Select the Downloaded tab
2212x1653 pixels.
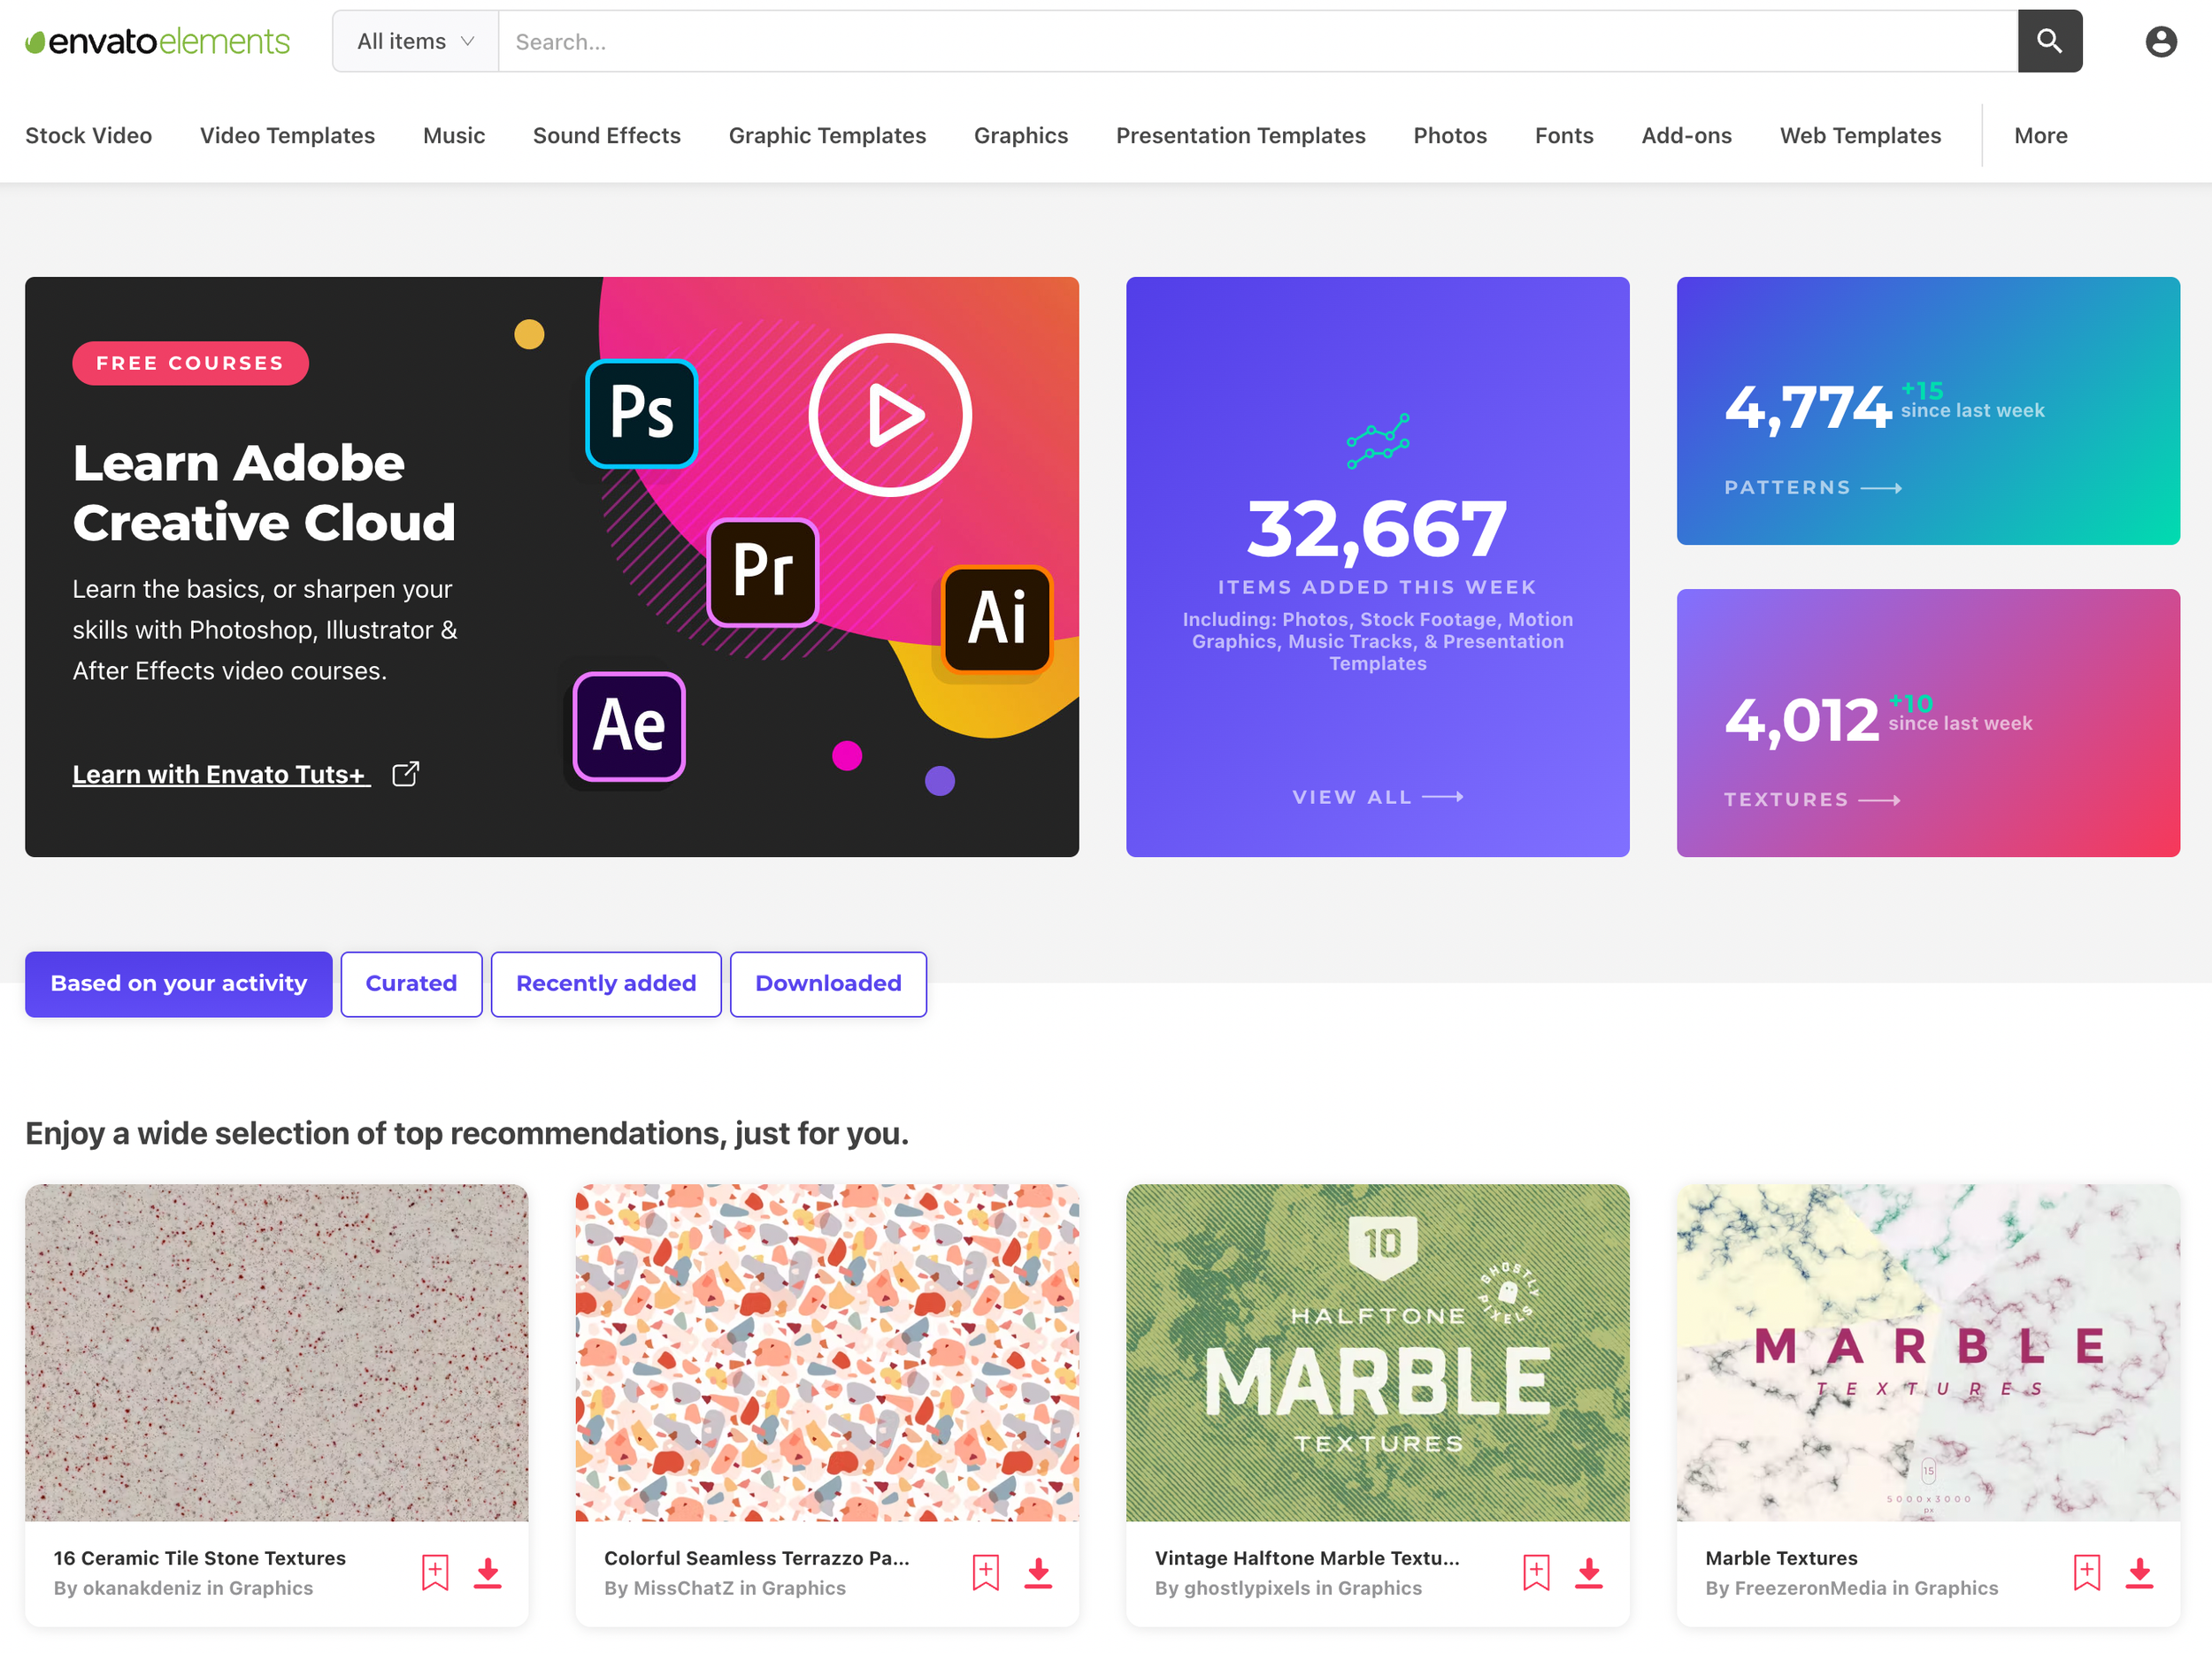click(827, 983)
